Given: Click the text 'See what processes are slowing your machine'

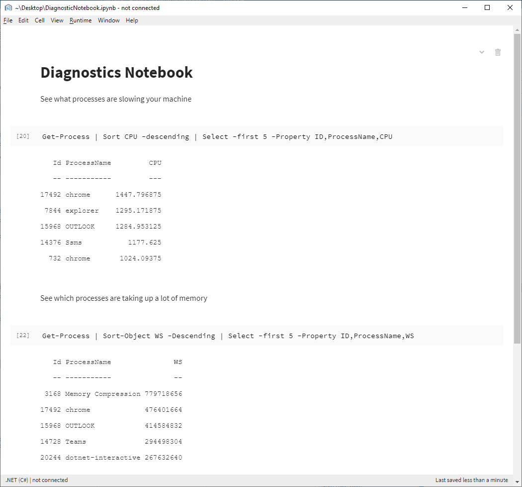Looking at the screenshot, I should tap(116, 99).
